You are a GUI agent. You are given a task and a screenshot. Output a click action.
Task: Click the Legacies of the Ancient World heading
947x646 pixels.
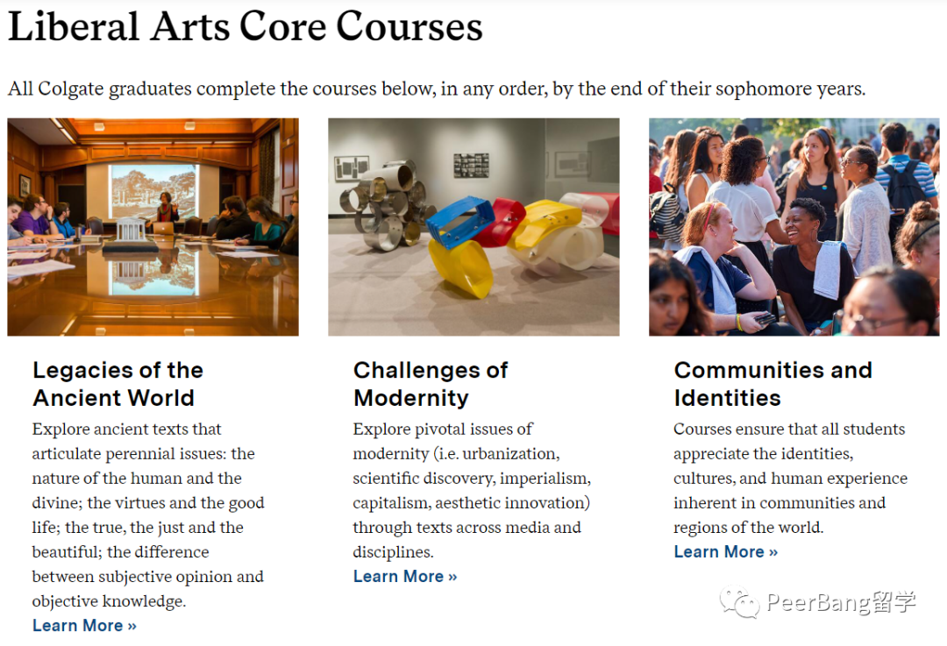coord(117,384)
